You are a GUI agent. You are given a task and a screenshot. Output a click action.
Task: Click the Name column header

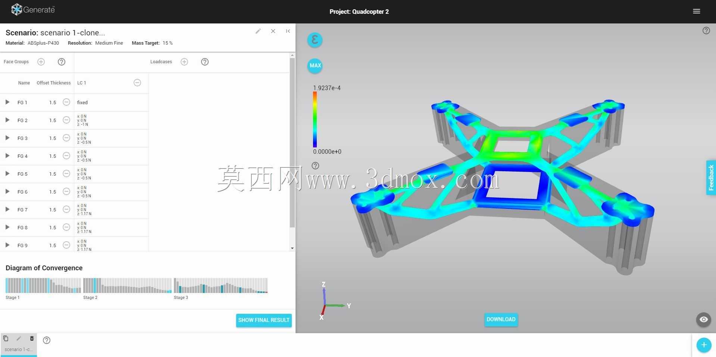[24, 83]
